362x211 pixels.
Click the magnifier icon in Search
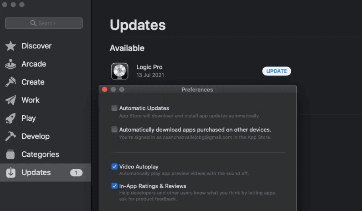pos(33,23)
